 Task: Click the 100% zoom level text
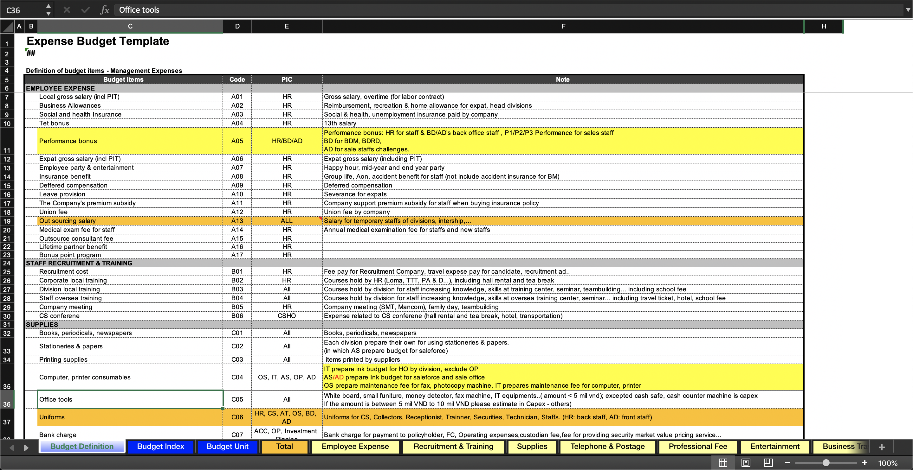[888, 463]
